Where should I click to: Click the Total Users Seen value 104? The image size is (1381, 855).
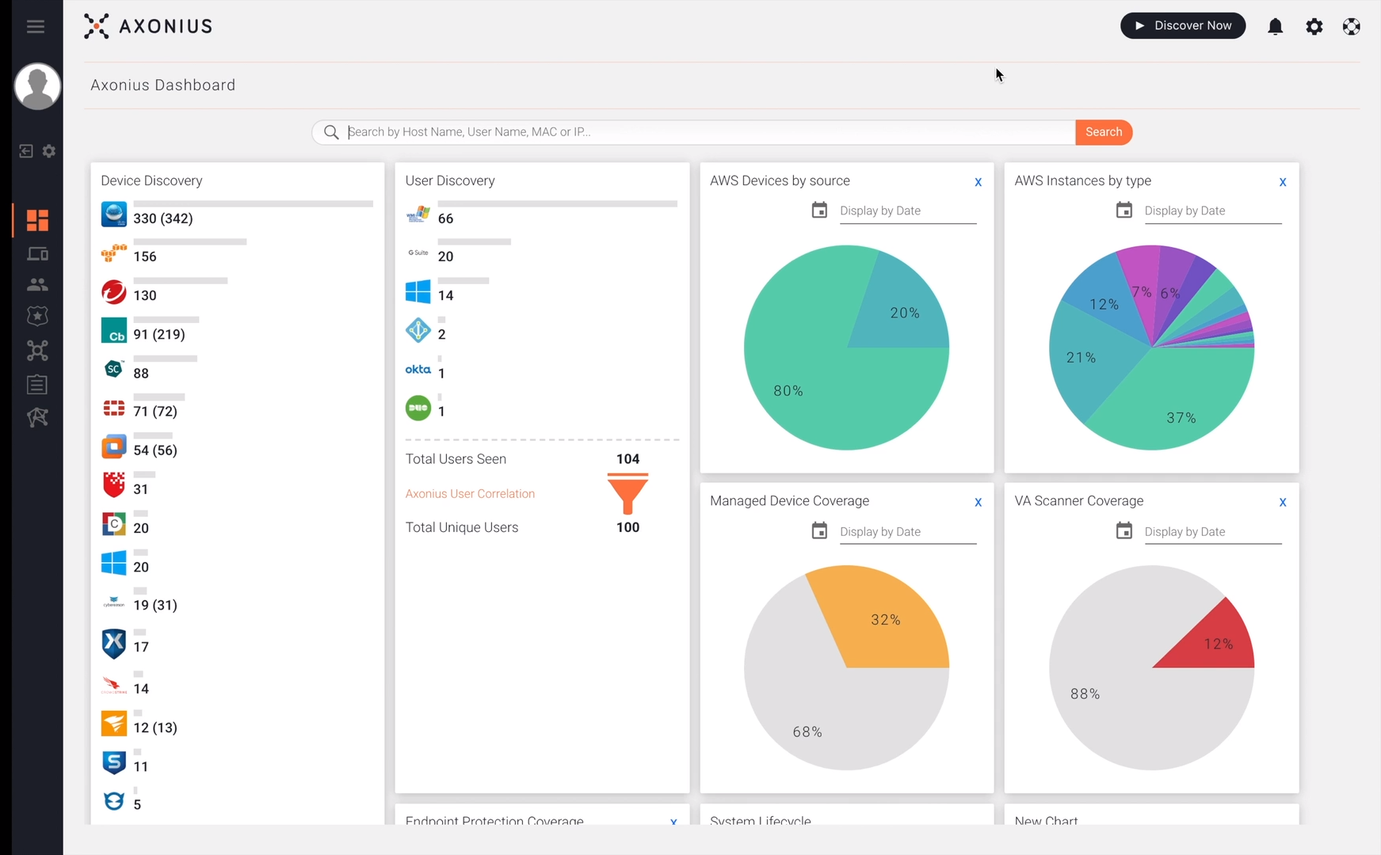[x=628, y=459]
